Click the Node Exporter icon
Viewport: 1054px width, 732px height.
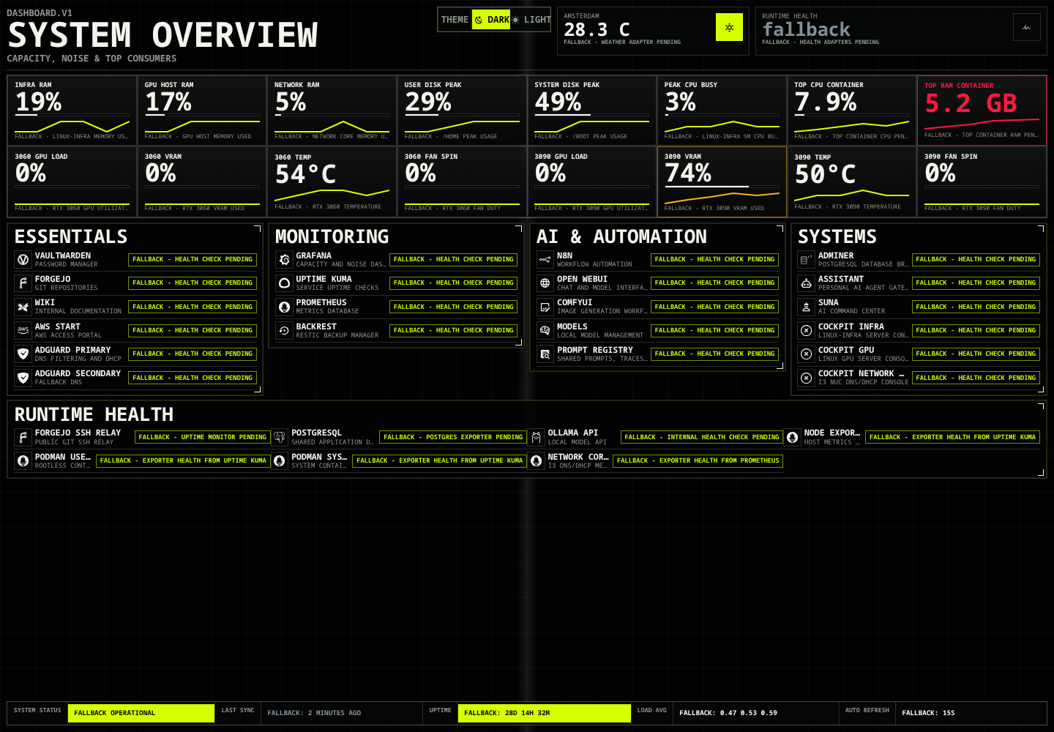pos(792,437)
